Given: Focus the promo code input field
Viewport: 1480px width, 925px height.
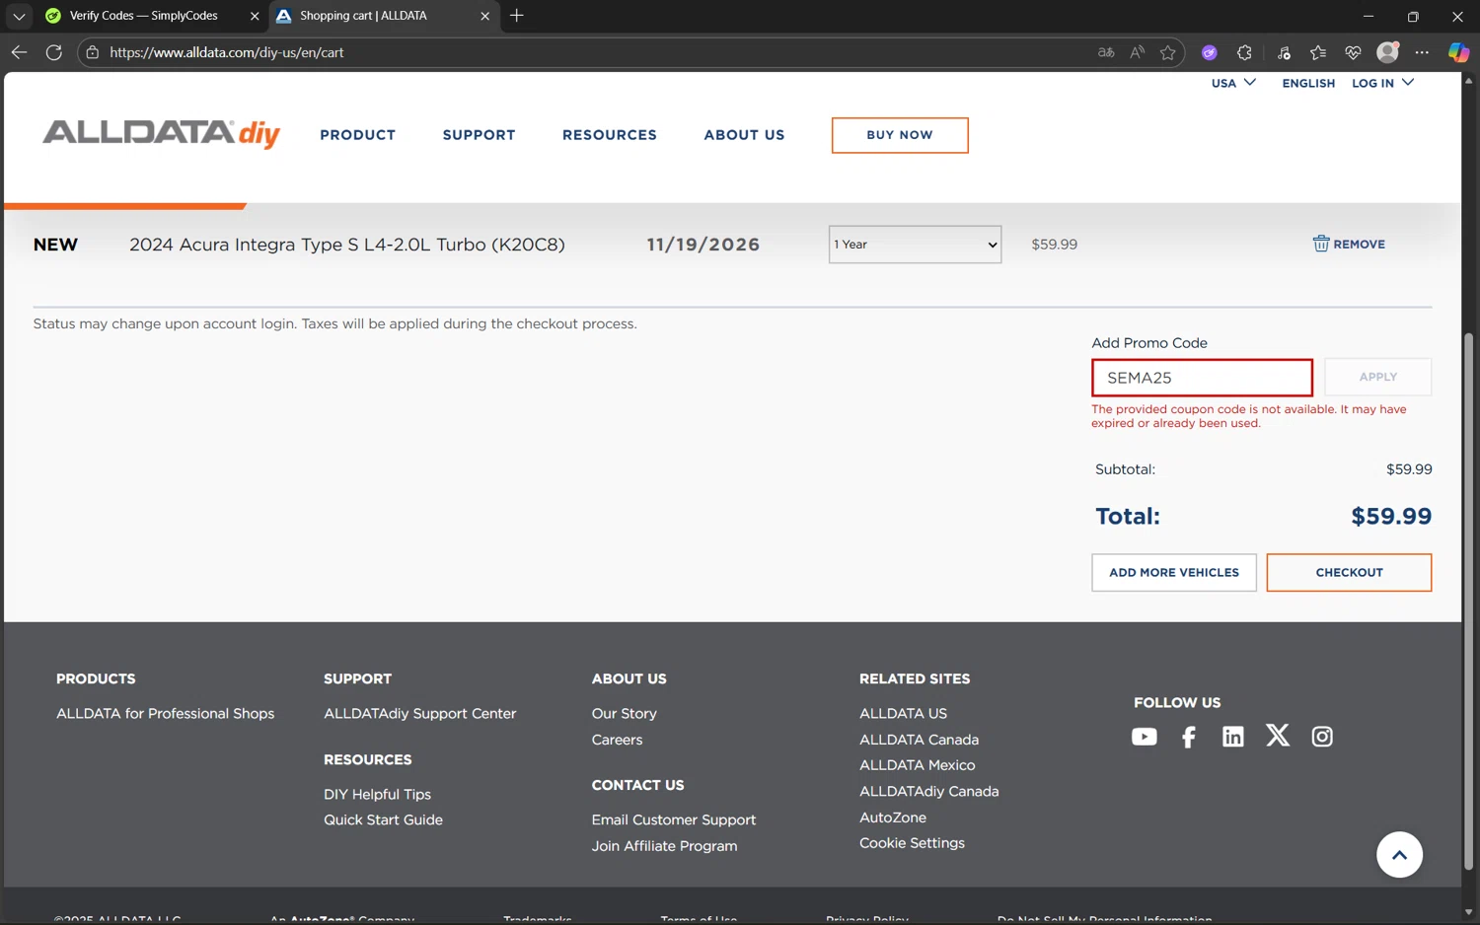Looking at the screenshot, I should [1201, 378].
